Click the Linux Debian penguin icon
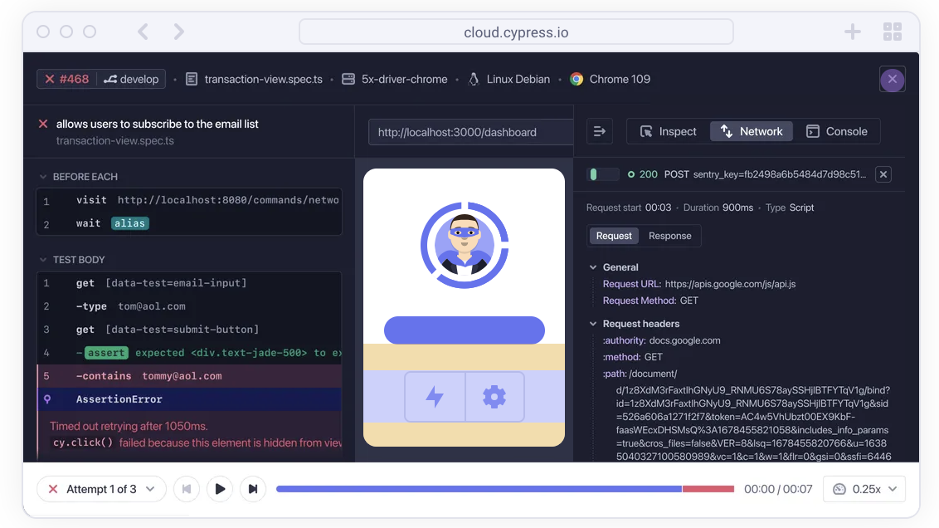Screen dimensions: 939x528 (474, 79)
